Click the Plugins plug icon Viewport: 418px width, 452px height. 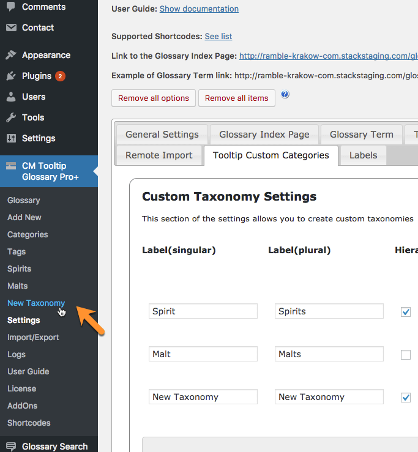11,76
